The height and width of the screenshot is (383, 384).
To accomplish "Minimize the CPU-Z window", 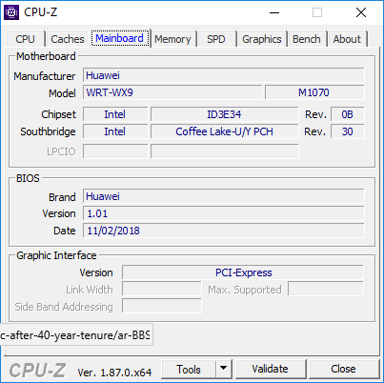I will 274,12.
